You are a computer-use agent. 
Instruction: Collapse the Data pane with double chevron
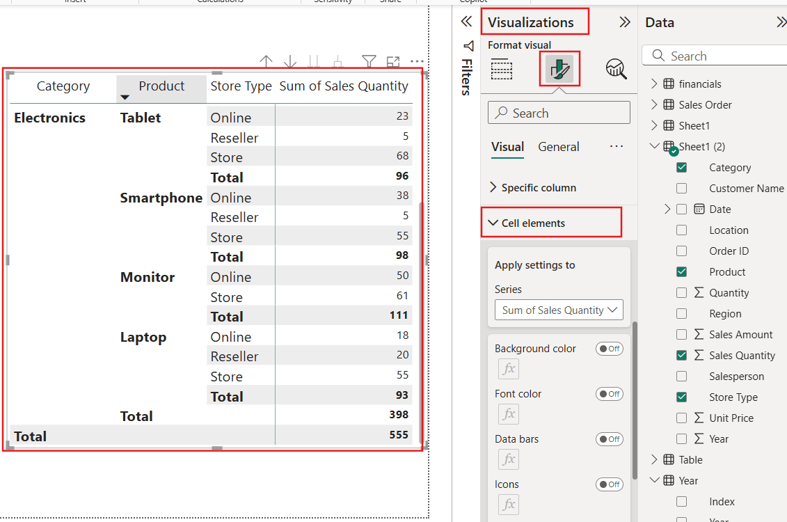pyautogui.click(x=781, y=22)
